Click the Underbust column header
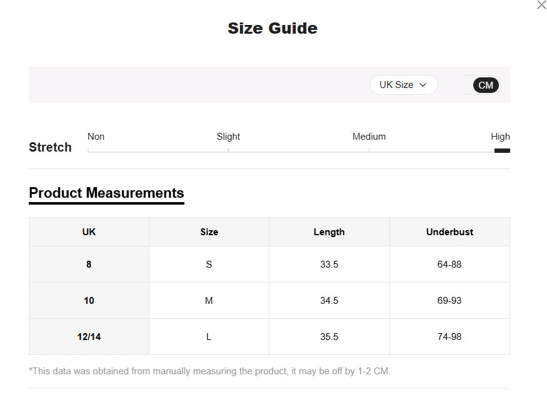Screen dimensions: 547x393 coord(449,232)
